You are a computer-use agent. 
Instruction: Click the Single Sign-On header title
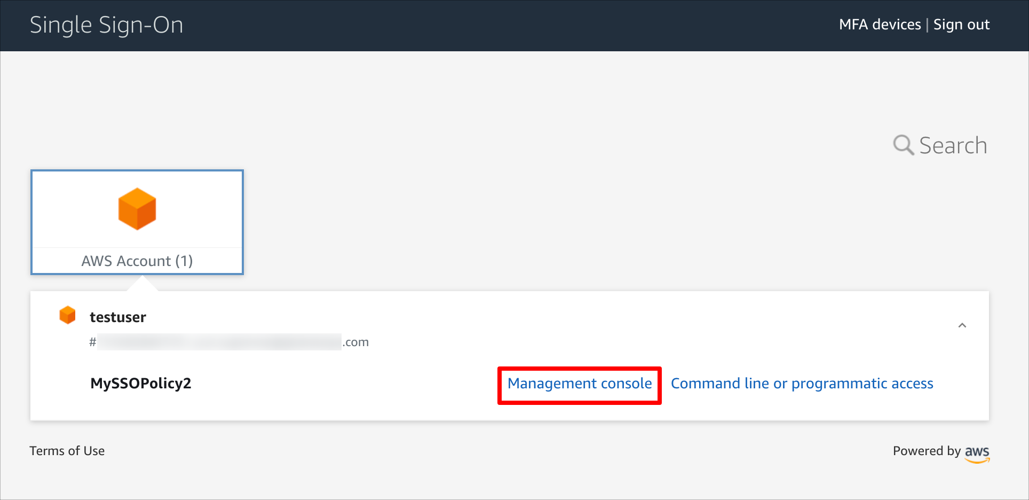pyautogui.click(x=107, y=25)
